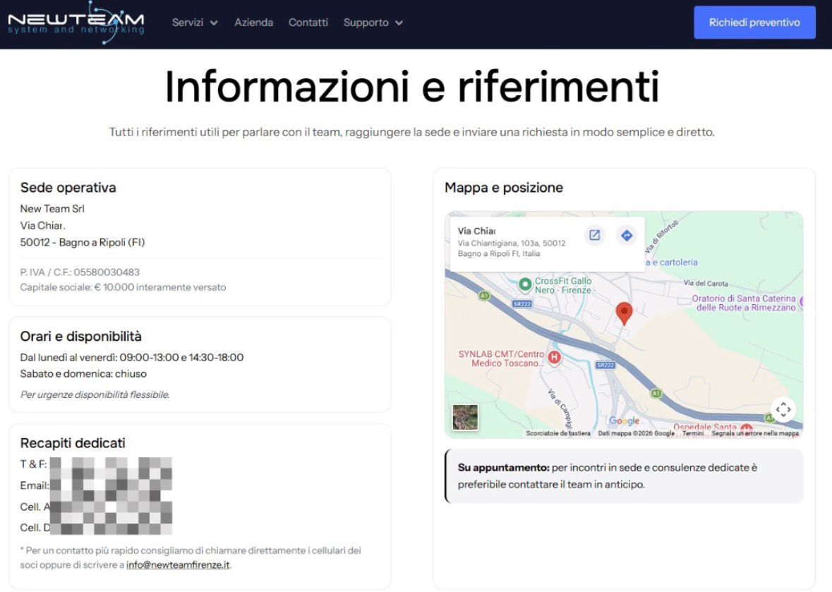Click the NewTeam logo in the header

(x=74, y=22)
